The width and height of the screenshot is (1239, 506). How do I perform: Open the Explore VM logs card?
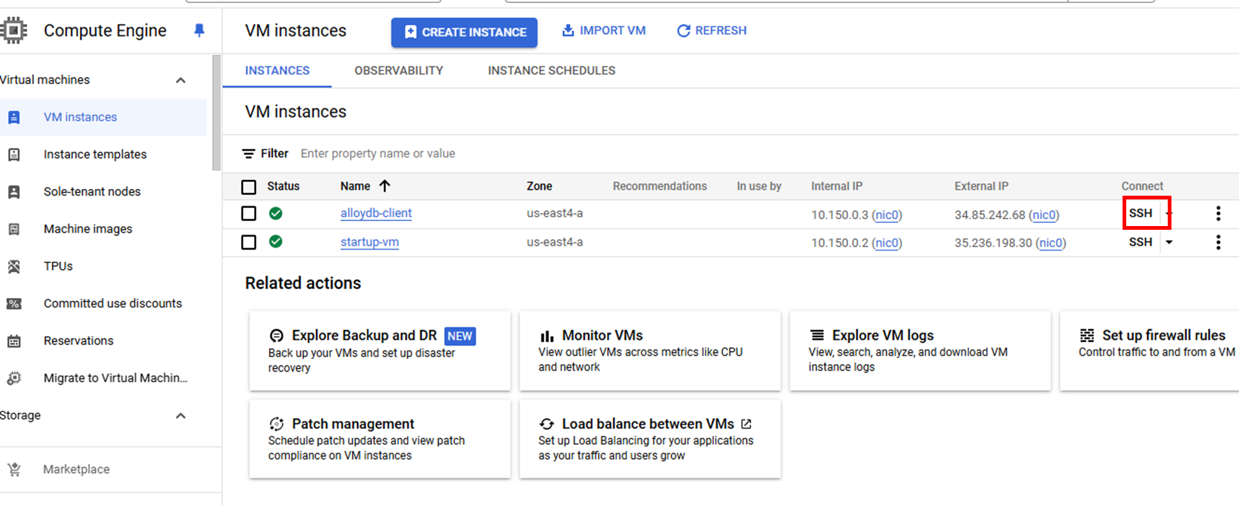(920, 351)
